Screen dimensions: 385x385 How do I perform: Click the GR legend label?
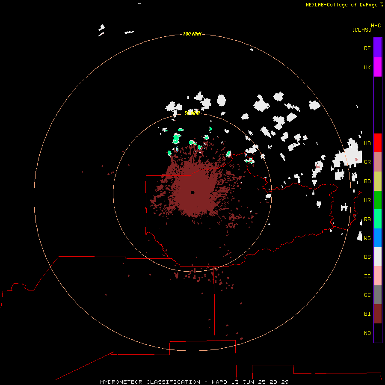367,162
